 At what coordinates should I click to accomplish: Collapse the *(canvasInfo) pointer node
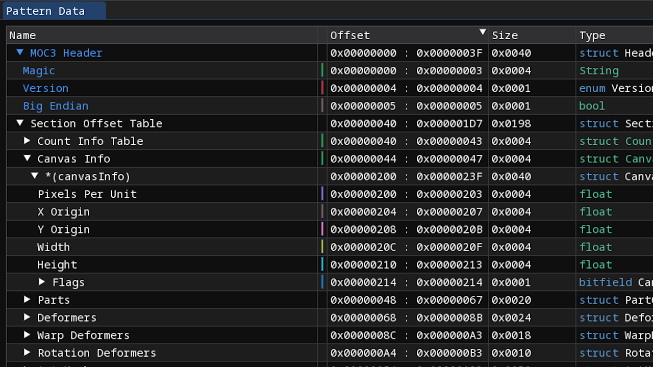point(35,176)
